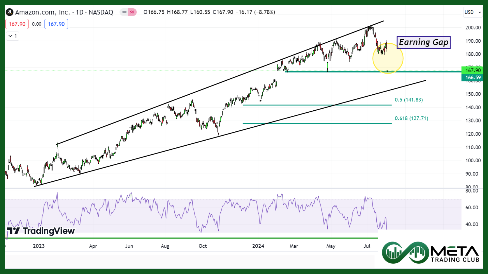This screenshot has width=488, height=274.
Task: Click the 40.00 RSI scale label
Action: tap(471, 224)
